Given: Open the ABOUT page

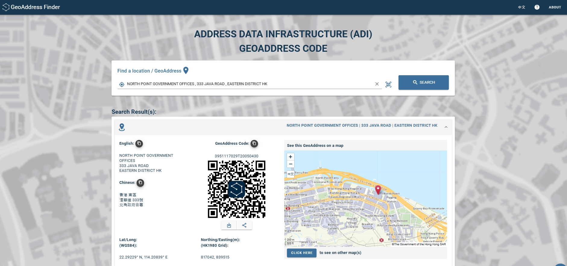Looking at the screenshot, I should coord(555,7).
